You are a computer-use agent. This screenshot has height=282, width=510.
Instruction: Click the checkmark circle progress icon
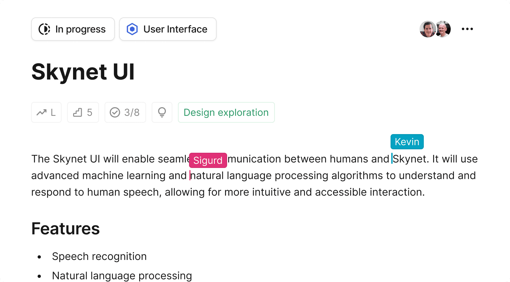pyautogui.click(x=115, y=112)
